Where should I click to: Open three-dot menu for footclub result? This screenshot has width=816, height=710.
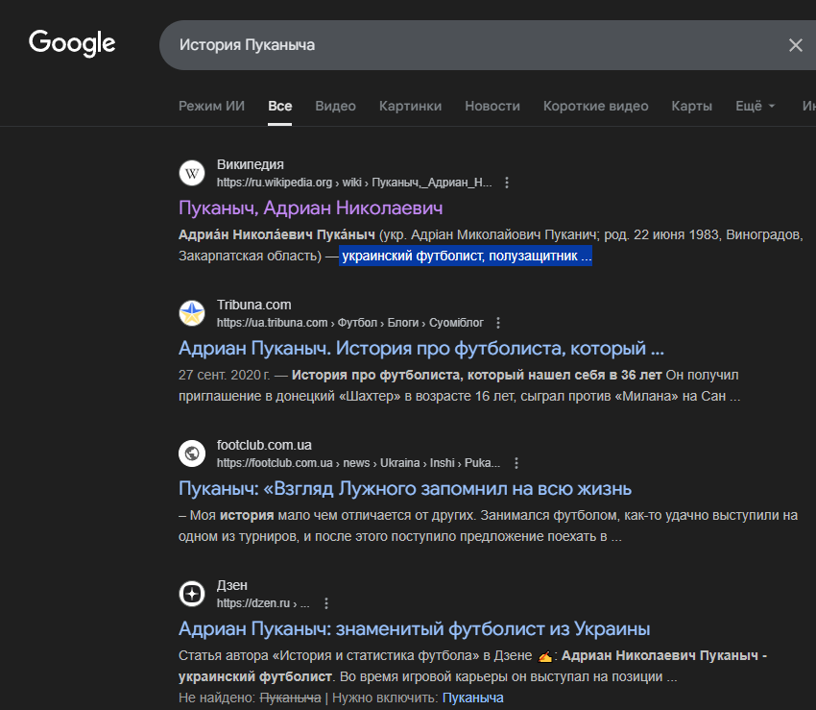516,463
